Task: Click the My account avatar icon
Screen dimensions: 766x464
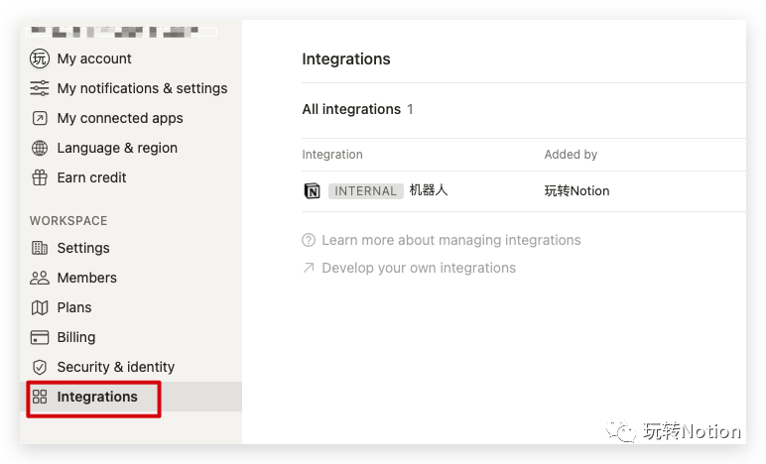Action: click(40, 58)
